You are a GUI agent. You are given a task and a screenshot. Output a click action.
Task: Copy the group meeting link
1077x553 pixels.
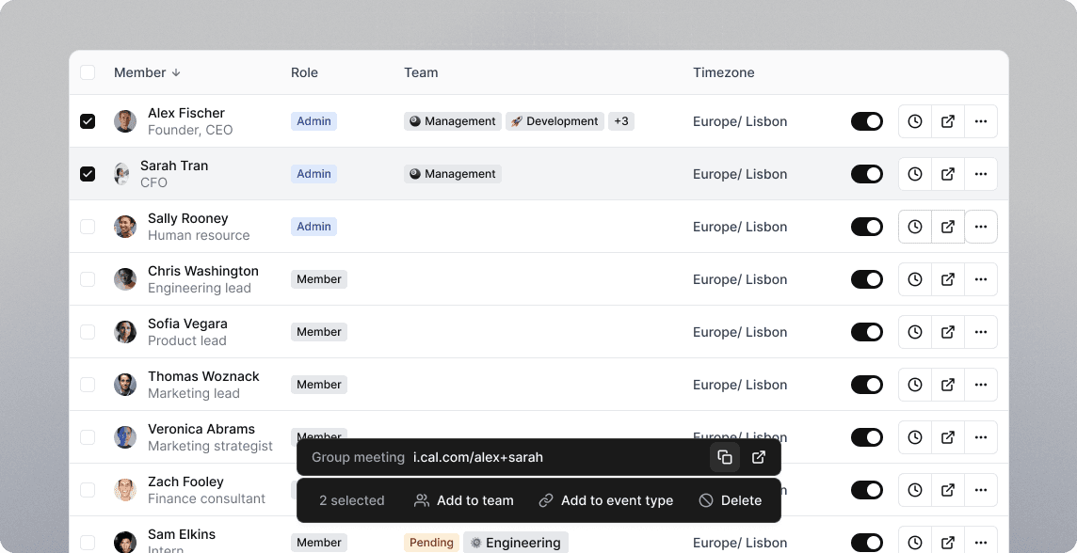click(725, 458)
